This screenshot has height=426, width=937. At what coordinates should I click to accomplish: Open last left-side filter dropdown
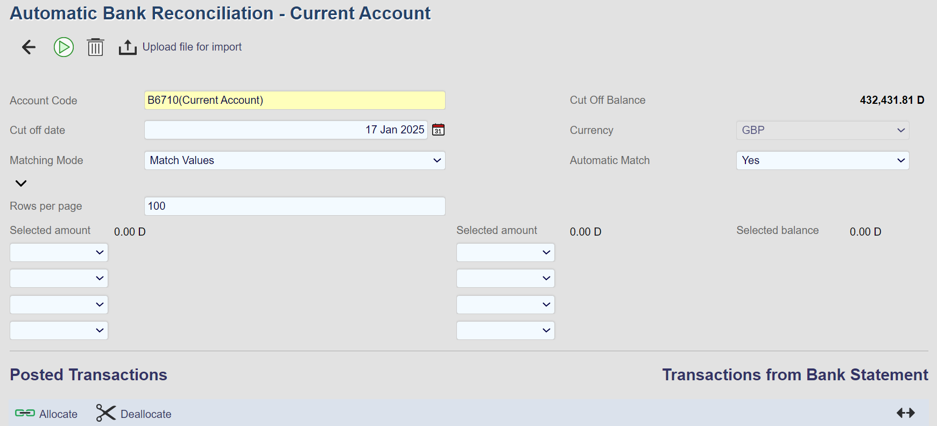click(59, 330)
